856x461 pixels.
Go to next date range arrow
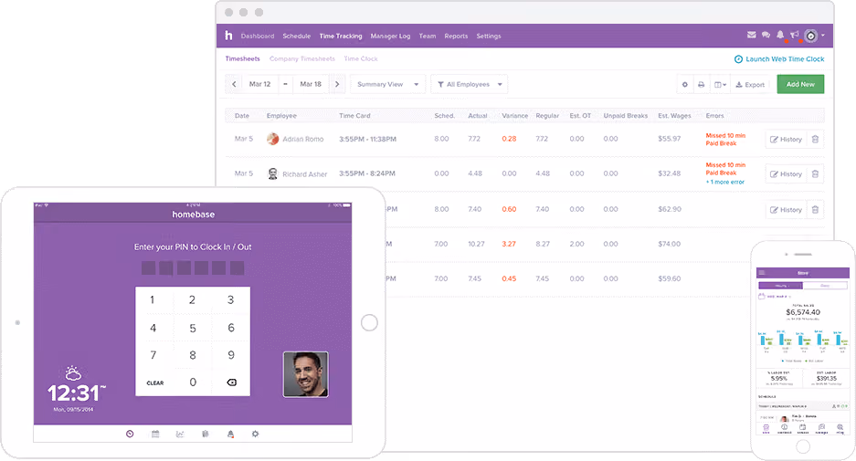tap(337, 84)
